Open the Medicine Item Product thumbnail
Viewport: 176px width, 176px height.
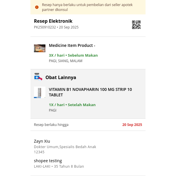(x=40, y=48)
